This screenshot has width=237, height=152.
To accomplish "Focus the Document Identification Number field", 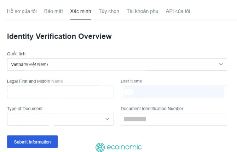I will pos(174,119).
